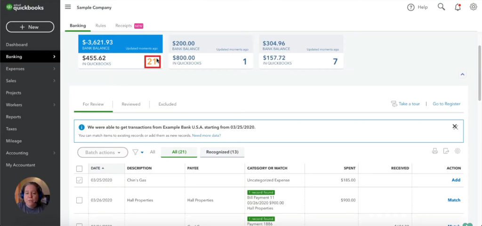Switch to the Receipts tab
The height and width of the screenshot is (226, 482).
124,26
